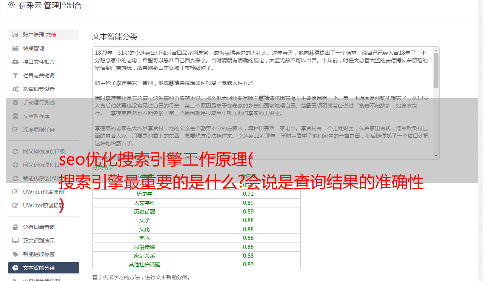Image resolution: width=483 pixels, height=281 pixels.
Task: Click the 历史话题 category cell
Action: click(x=145, y=212)
